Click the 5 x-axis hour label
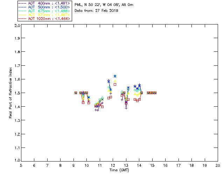 (21, 165)
